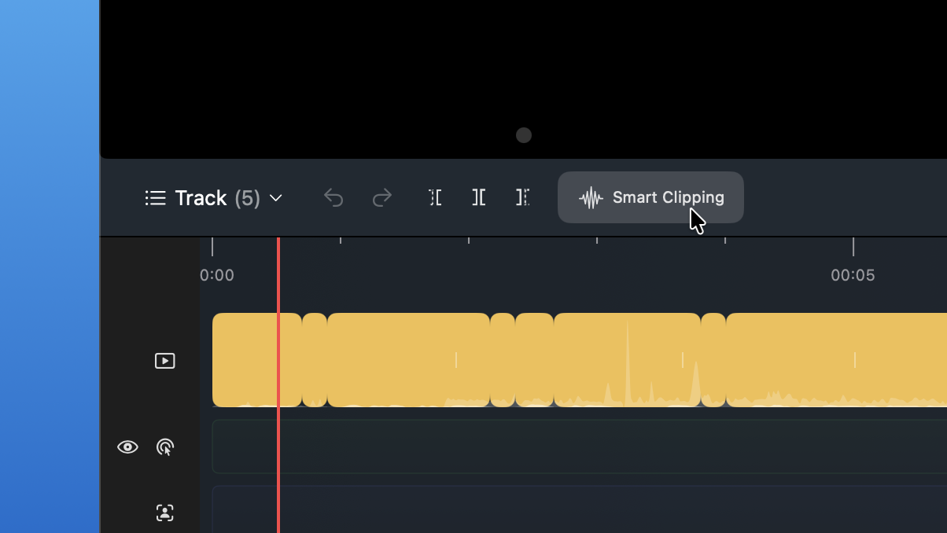
Task: Select the split clip icon
Action: click(x=479, y=197)
